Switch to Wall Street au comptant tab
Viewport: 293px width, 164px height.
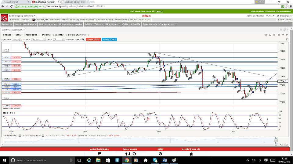(x=12, y=30)
